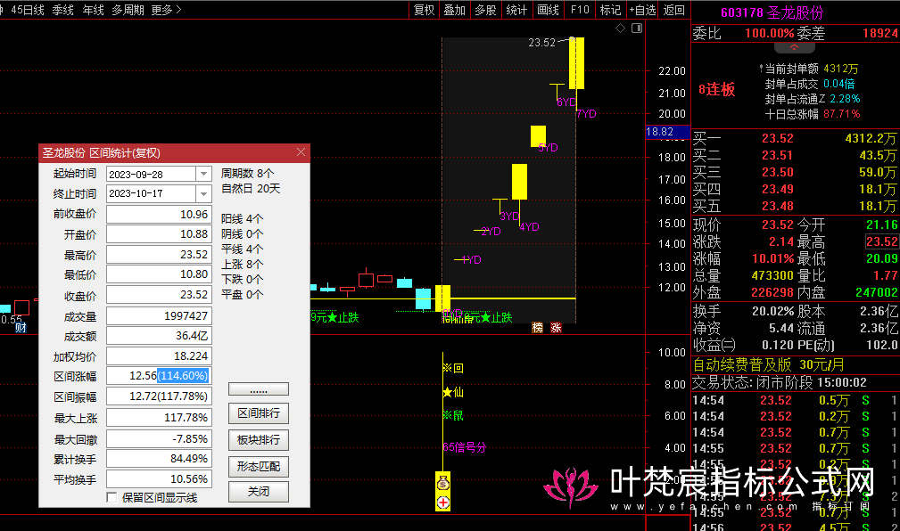Click the 平均换手 value 10.56%
Screen dimensions: 900x531
point(159,478)
